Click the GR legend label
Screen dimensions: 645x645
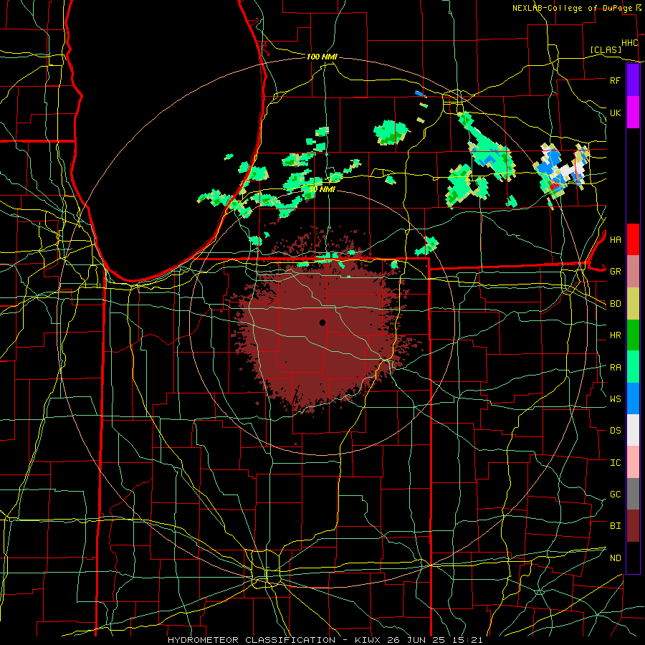coord(615,272)
